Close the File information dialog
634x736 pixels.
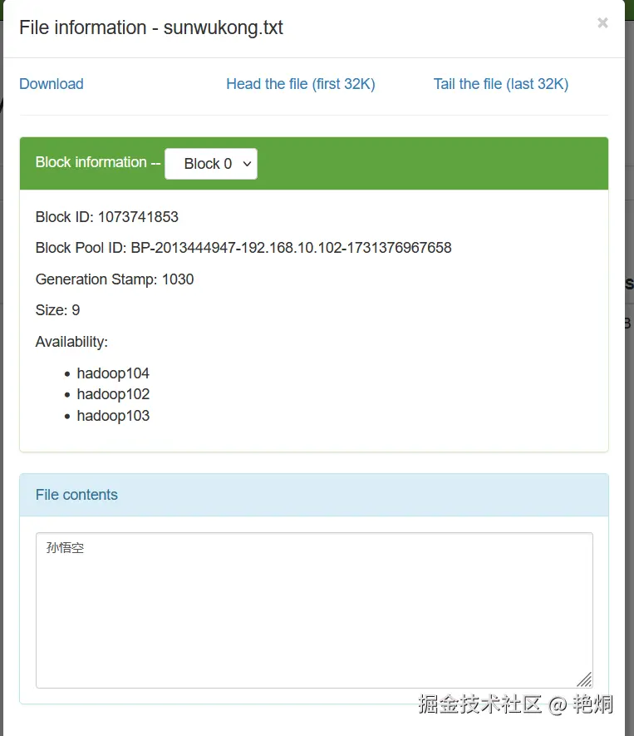tap(602, 22)
